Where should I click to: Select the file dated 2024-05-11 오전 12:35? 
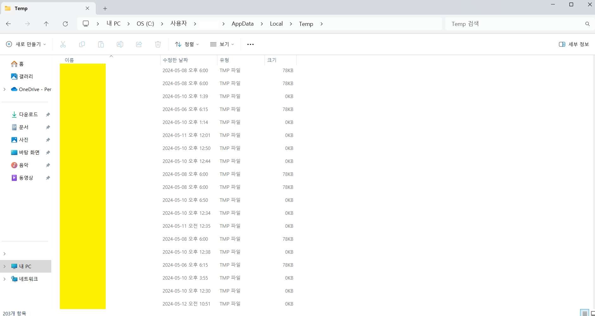click(178, 226)
